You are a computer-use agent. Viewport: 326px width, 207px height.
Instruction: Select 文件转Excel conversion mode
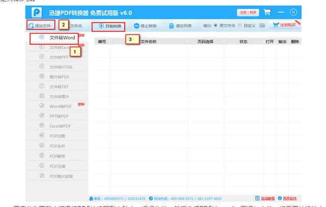57,47
